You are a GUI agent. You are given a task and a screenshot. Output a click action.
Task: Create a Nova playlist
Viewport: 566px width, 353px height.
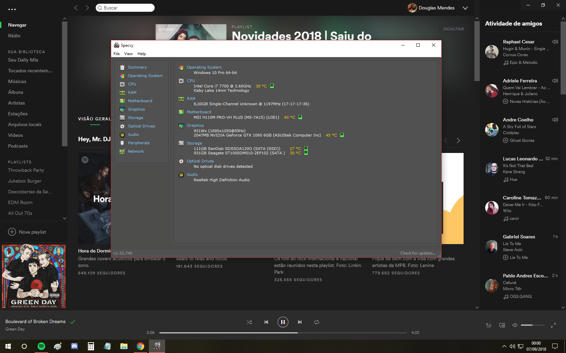(x=27, y=232)
